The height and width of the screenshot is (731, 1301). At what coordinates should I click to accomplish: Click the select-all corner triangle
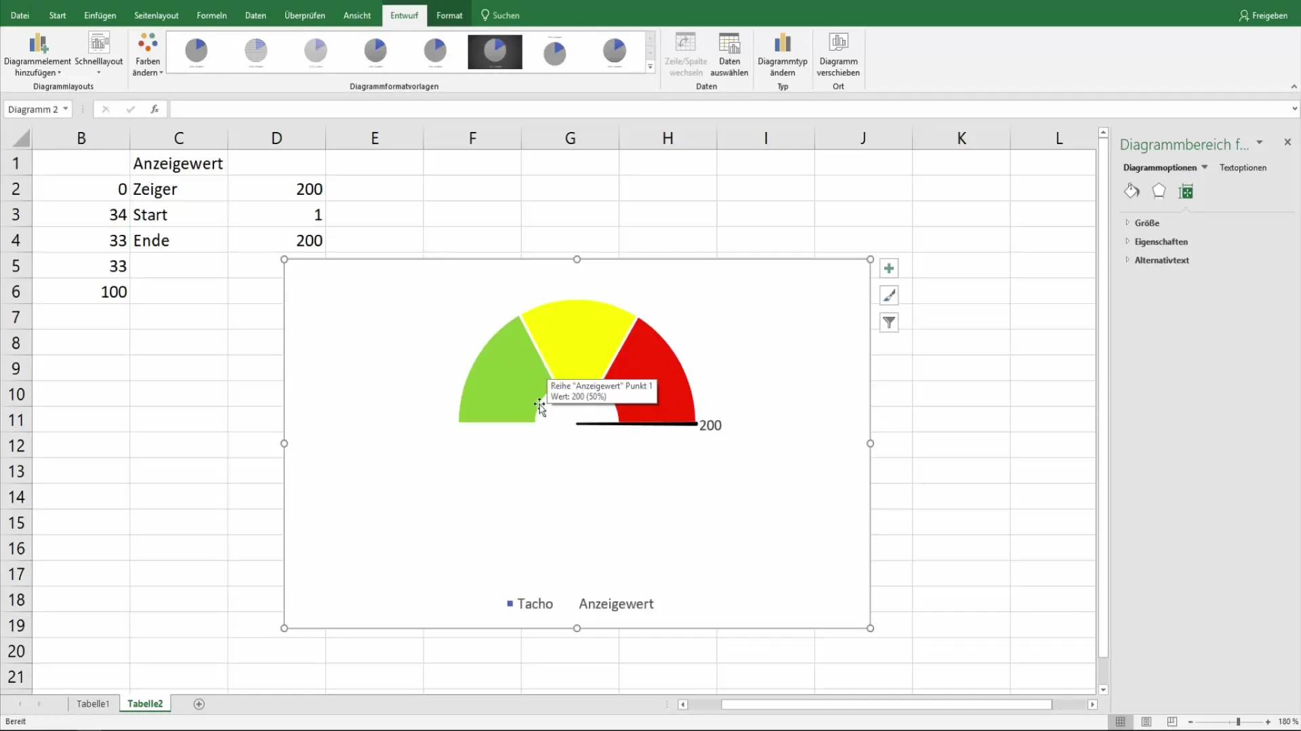pyautogui.click(x=21, y=139)
